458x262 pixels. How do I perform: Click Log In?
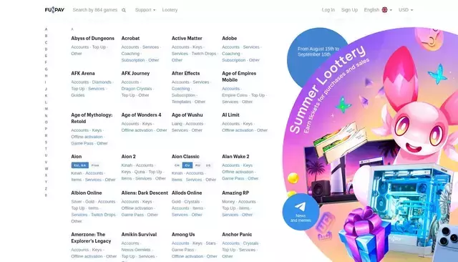pos(328,10)
